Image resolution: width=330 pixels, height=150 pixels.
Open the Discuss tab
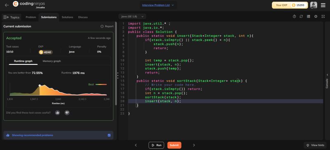coord(83,17)
